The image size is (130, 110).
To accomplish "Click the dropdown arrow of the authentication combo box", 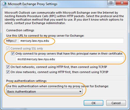I will click(x=80, y=92).
